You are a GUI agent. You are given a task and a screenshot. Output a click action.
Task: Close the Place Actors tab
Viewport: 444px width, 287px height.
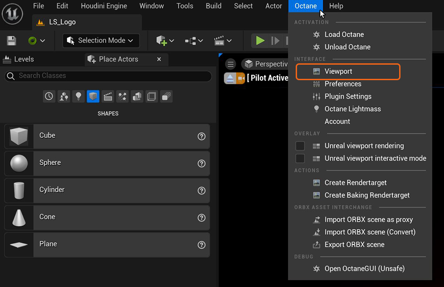[159, 59]
